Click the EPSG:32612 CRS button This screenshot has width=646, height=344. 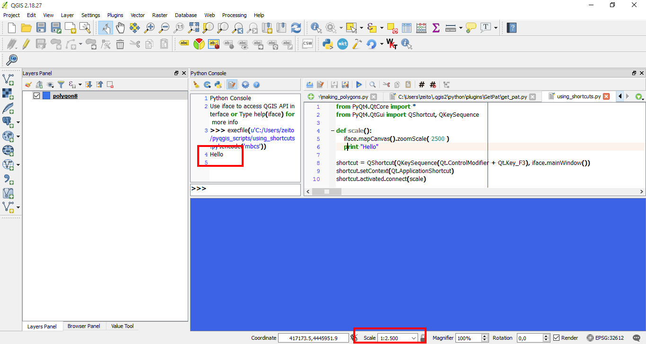(x=606, y=338)
